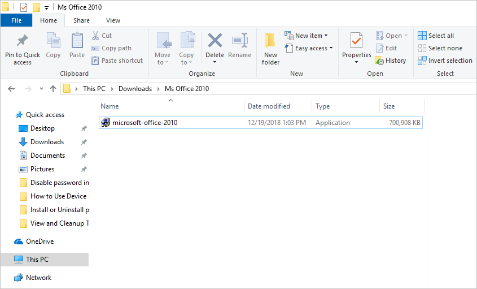Click the New folder icon
The width and height of the screenshot is (477, 289).
point(270,41)
